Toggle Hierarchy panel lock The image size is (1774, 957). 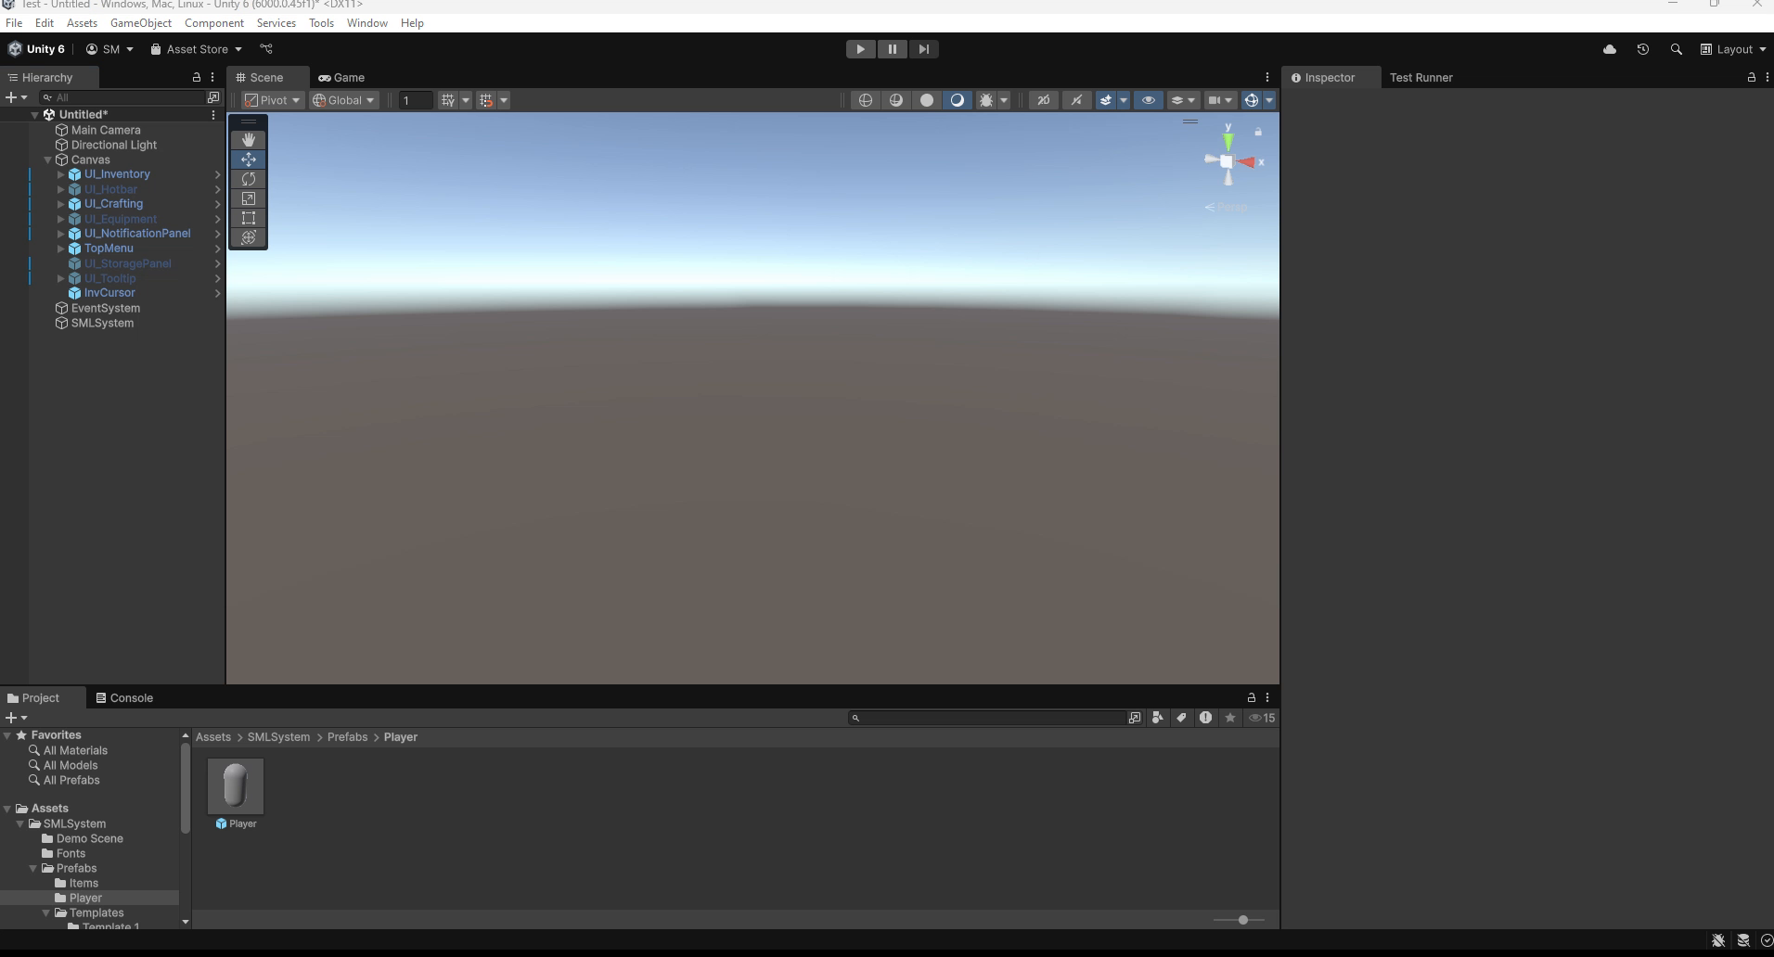[x=197, y=78]
